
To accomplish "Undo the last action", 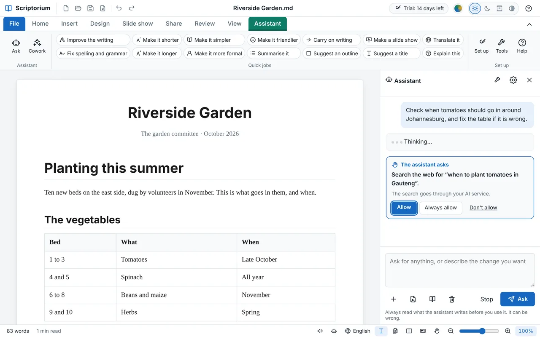I will [119, 8].
